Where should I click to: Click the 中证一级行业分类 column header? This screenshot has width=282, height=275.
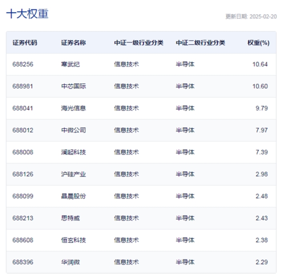pos(139,43)
